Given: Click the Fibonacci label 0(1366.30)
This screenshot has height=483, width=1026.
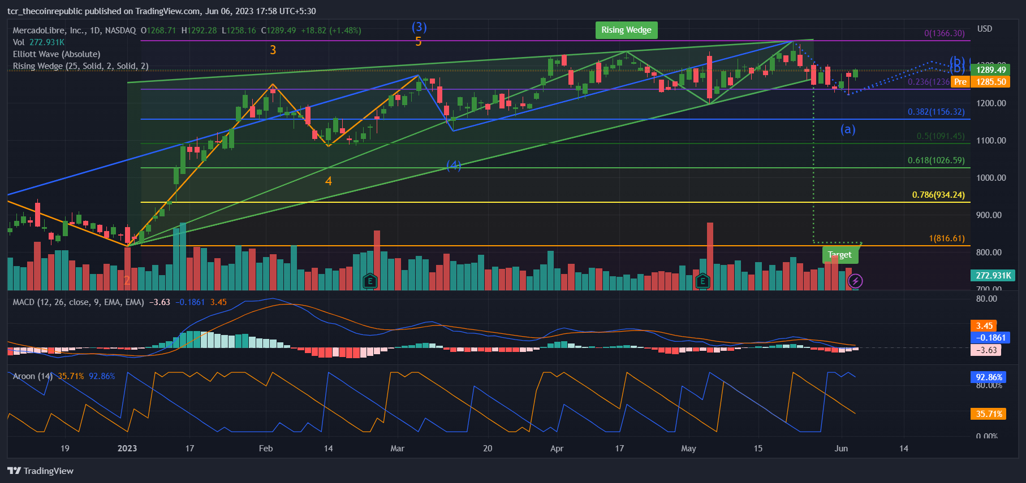Looking at the screenshot, I should pos(945,33).
